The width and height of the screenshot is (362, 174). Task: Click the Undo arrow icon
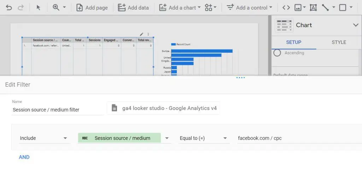point(9,7)
